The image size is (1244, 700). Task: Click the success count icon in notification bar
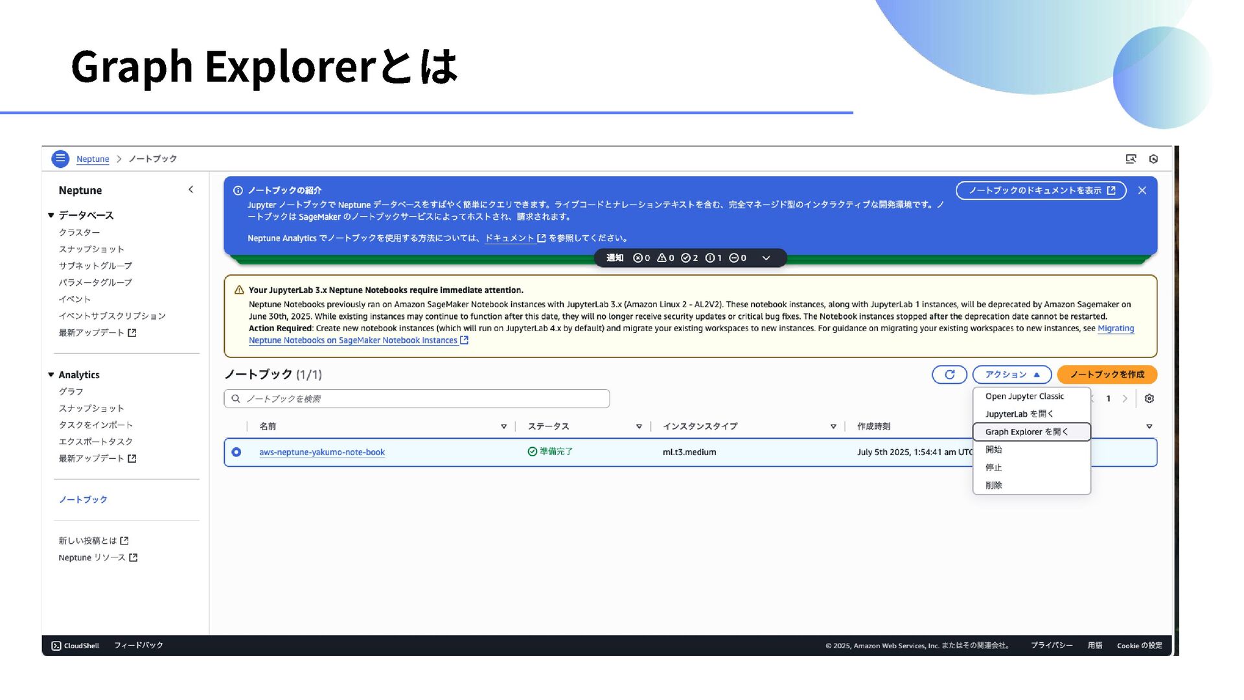coord(685,258)
